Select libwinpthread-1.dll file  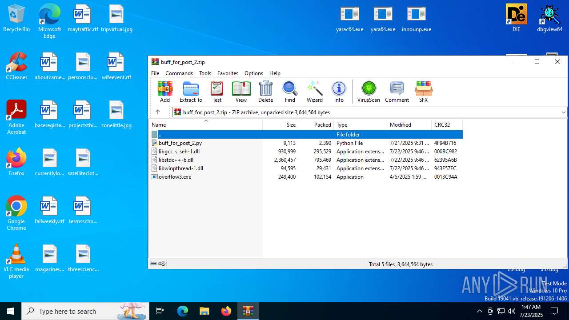tap(306, 168)
